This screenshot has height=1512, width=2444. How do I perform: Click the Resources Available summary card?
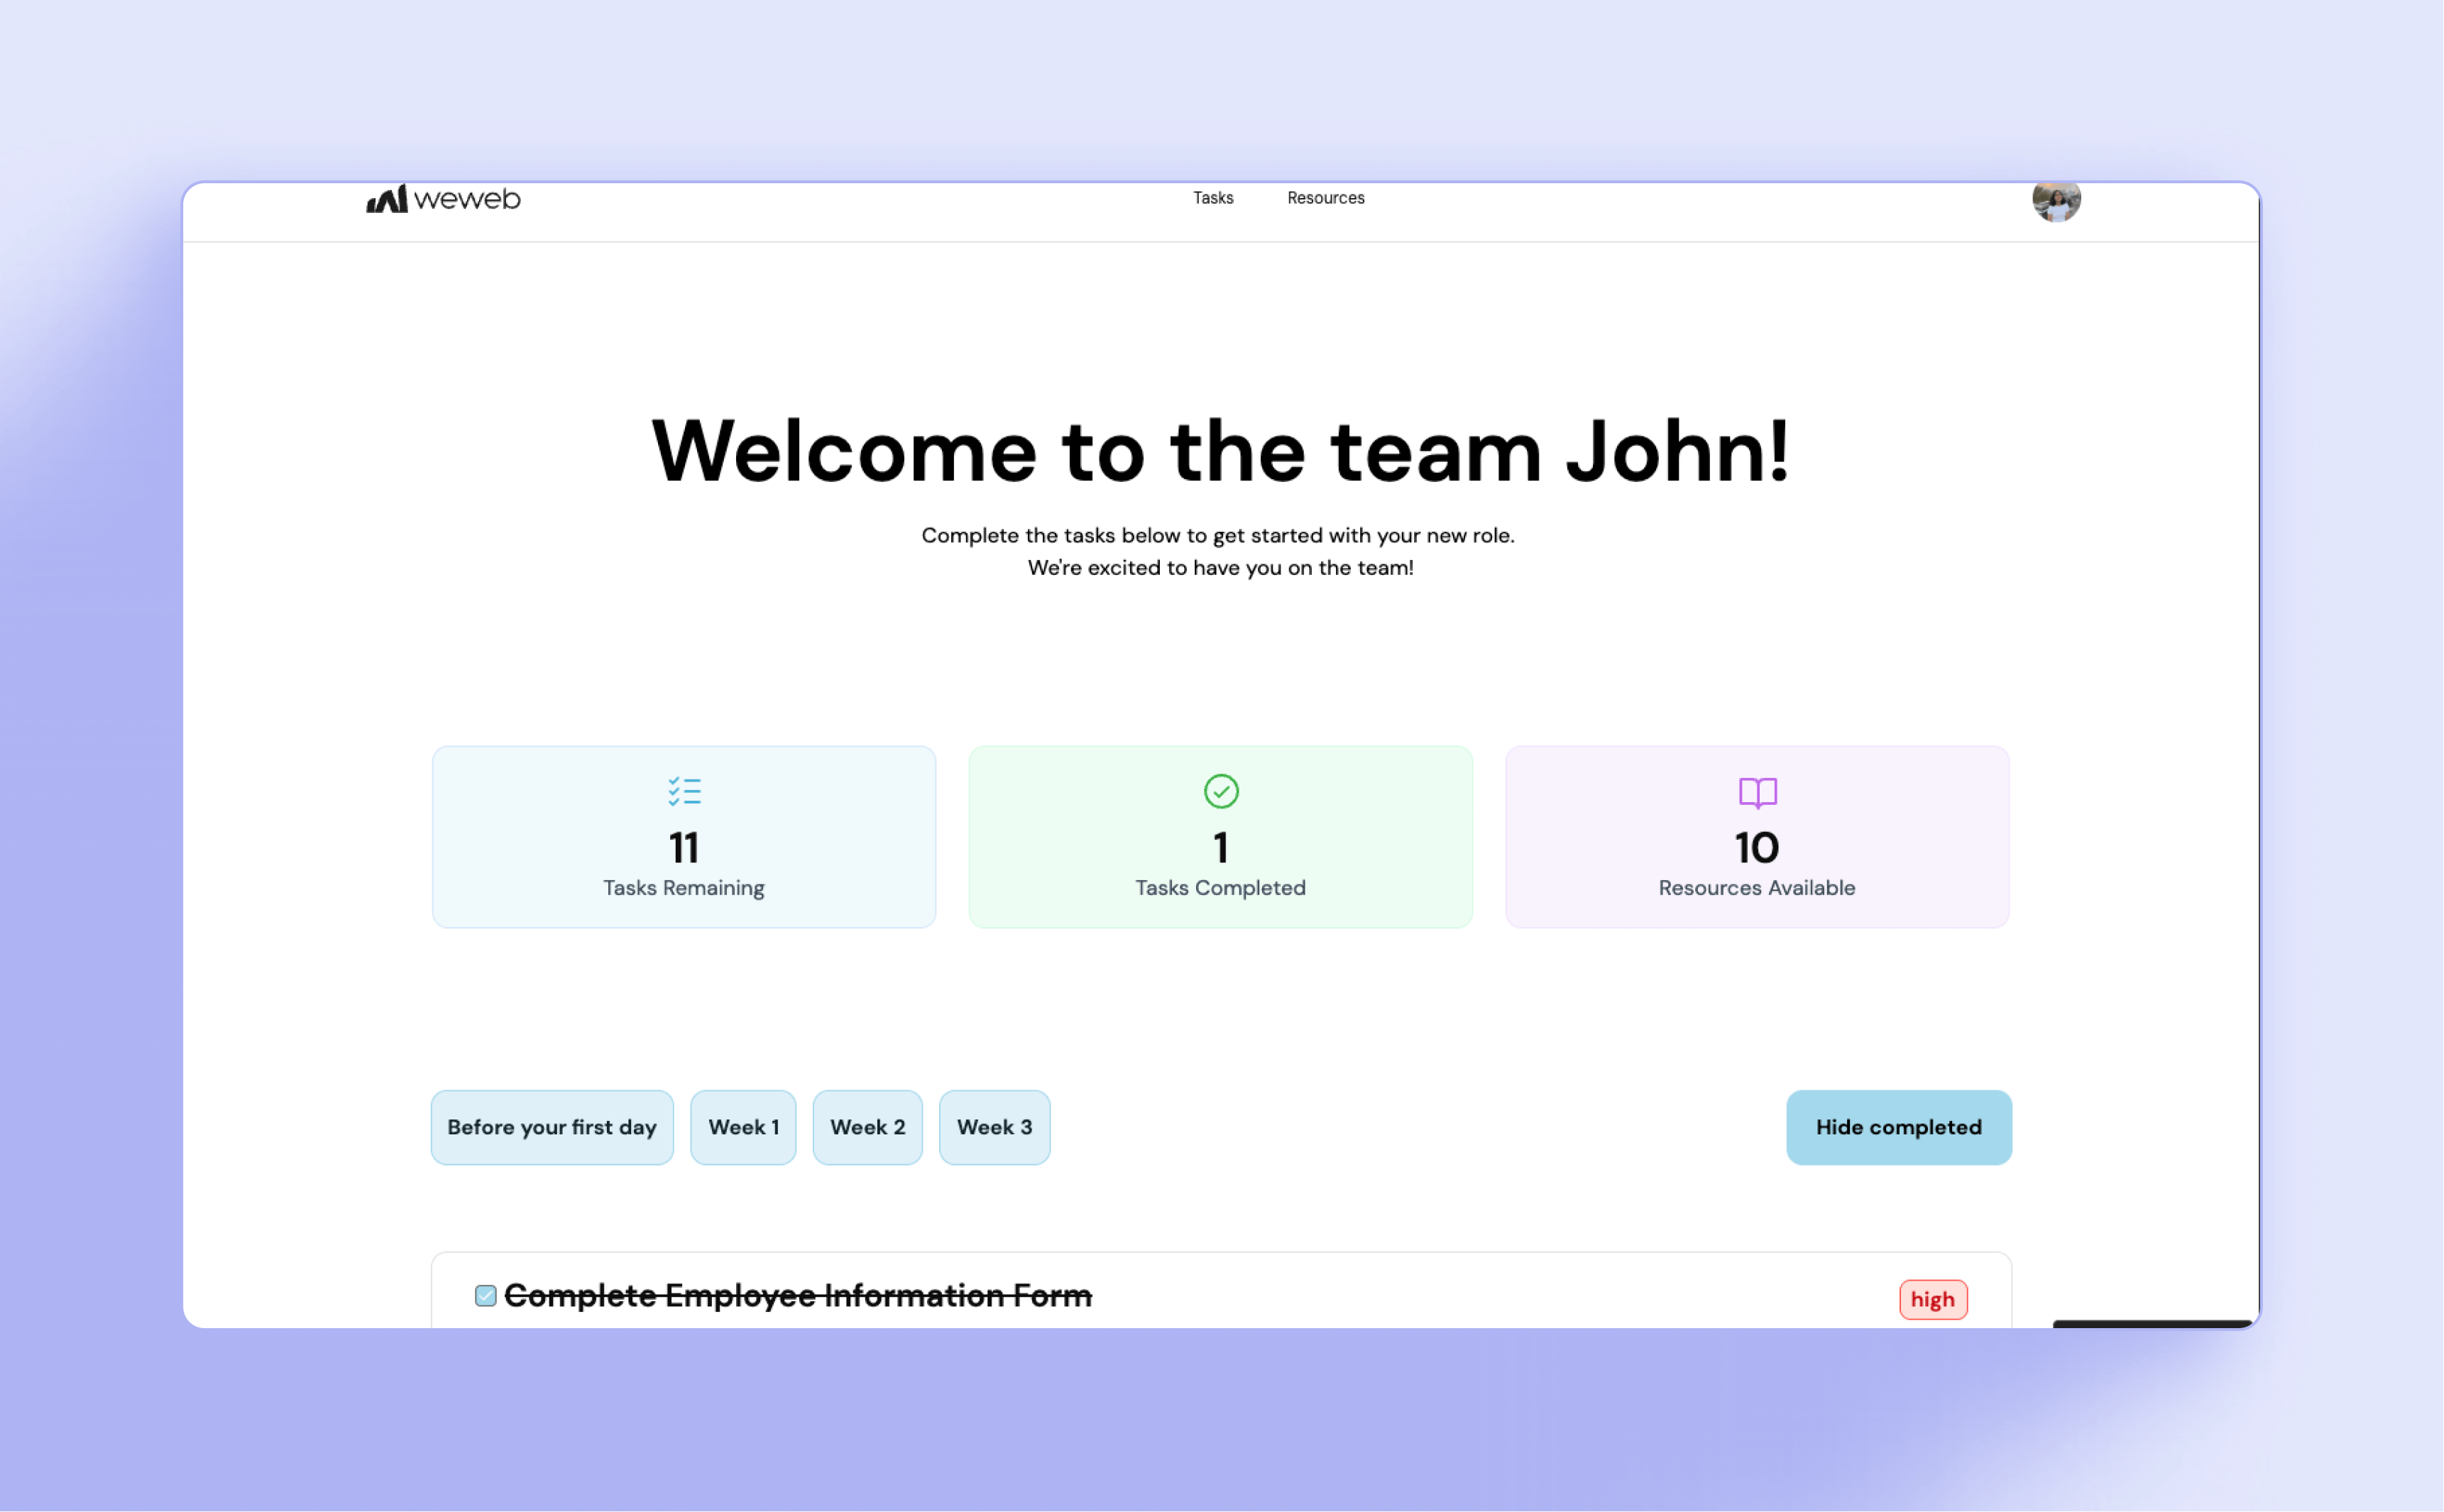point(1757,837)
